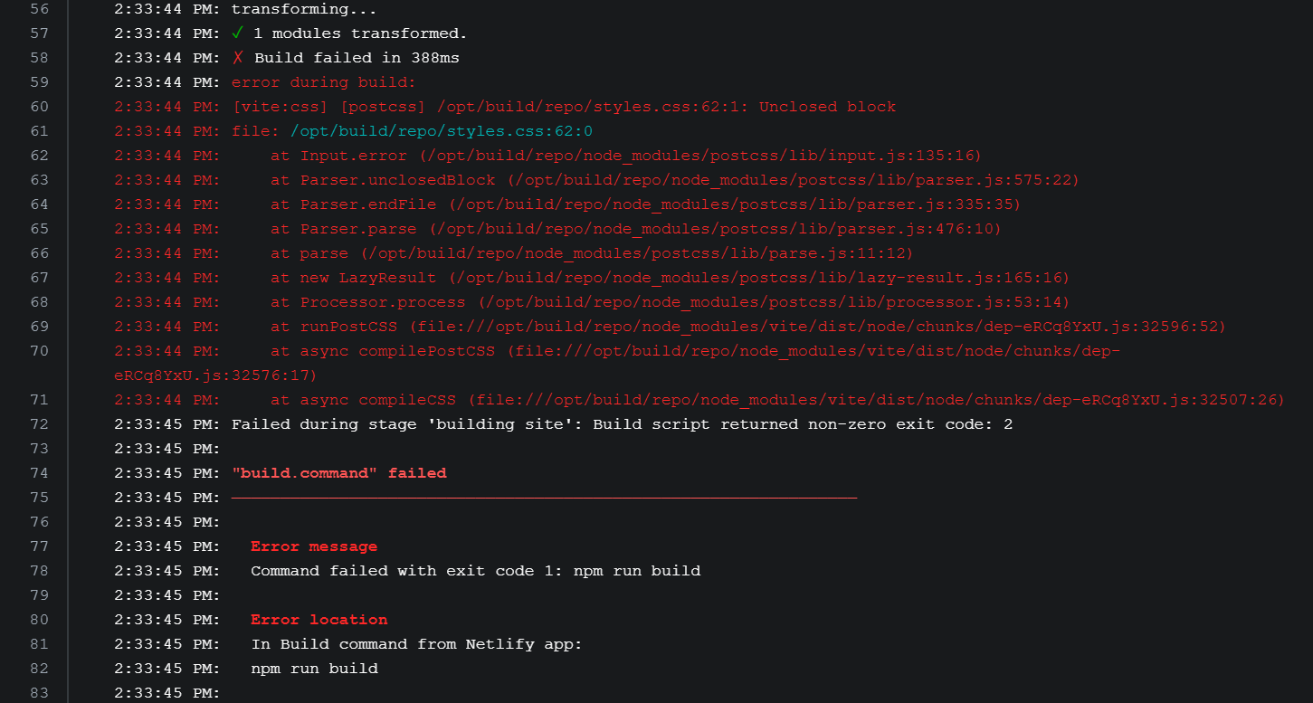Click the 'Error location' heading
Viewport: 1313px width, 703px height.
[319, 620]
